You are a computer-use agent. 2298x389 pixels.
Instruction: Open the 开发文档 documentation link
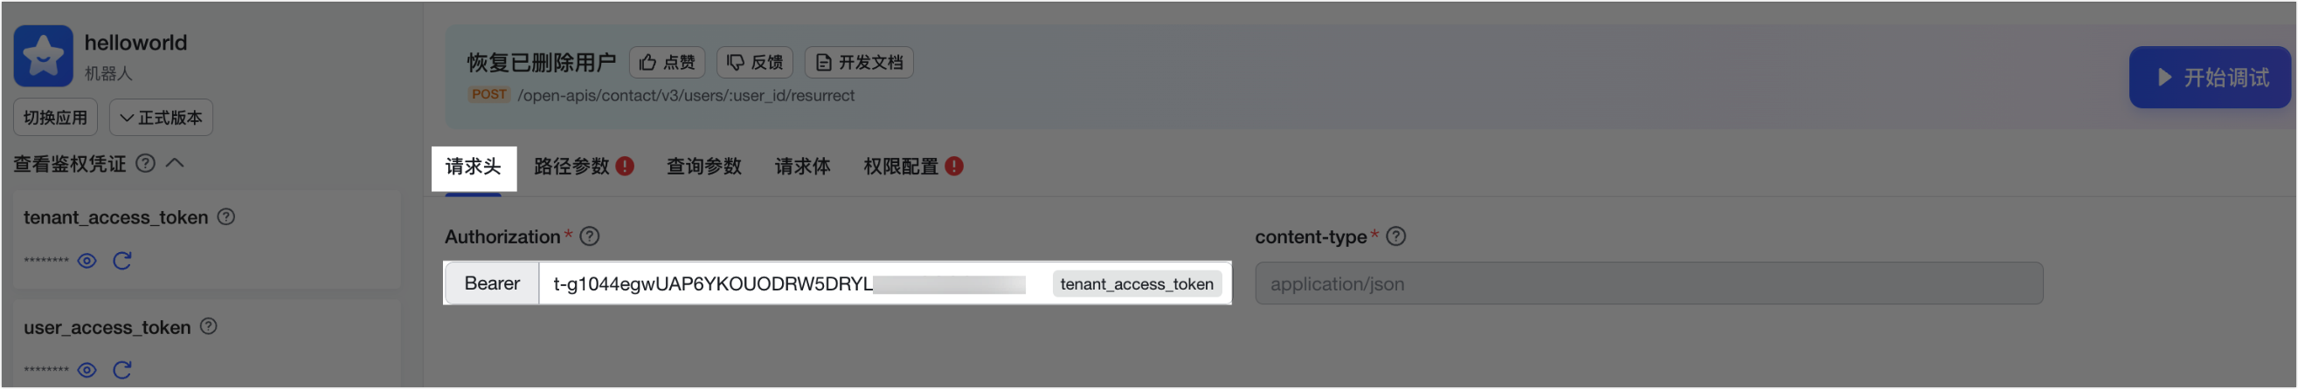pos(859,62)
